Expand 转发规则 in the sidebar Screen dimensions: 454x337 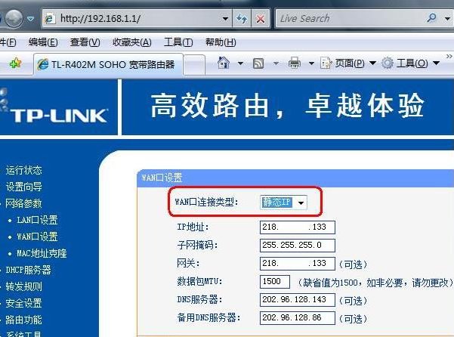pyautogui.click(x=23, y=286)
